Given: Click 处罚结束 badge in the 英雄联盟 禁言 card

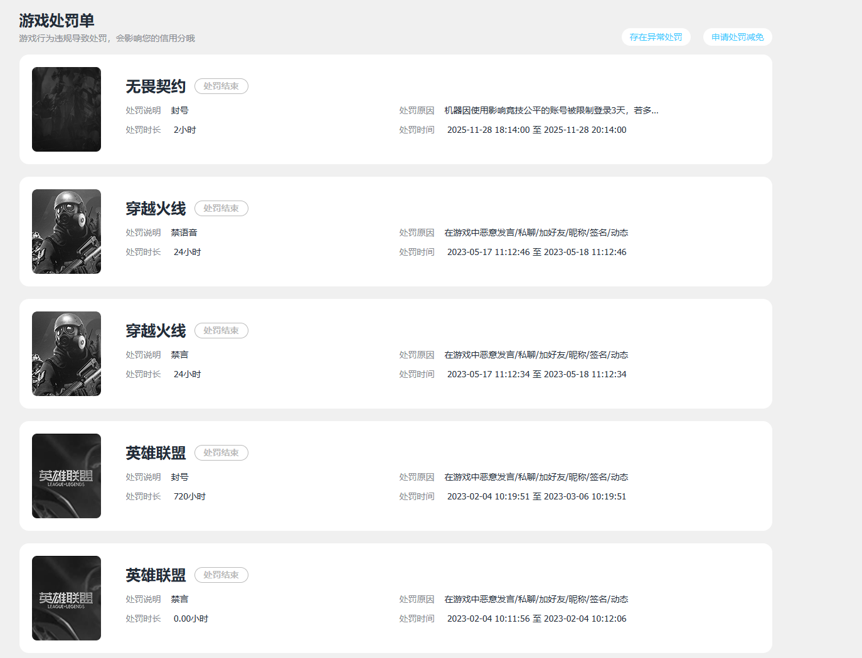Looking at the screenshot, I should point(221,575).
